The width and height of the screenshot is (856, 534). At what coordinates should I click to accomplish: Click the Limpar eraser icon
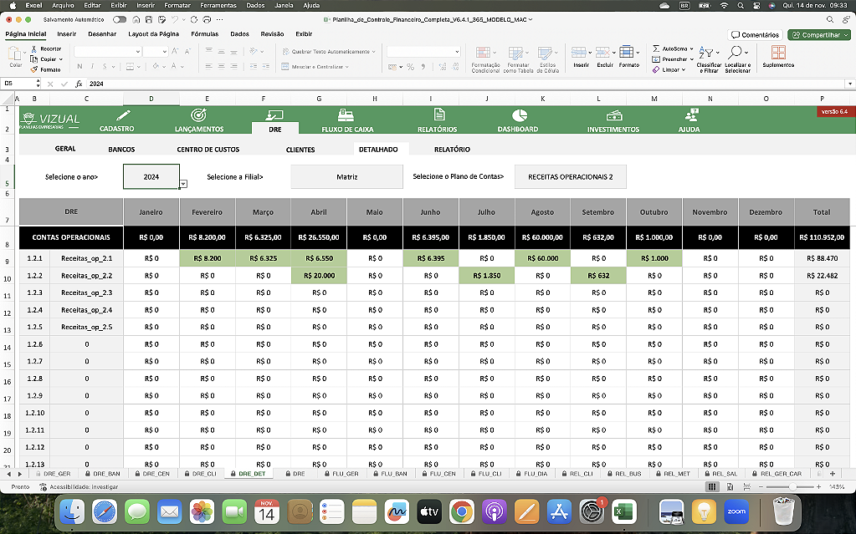(656, 69)
